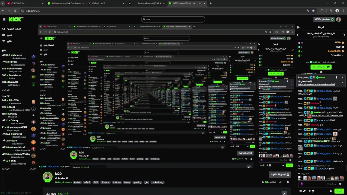Screen dimensions: 347x195
Task: Click the infinity points icon below chat
Action: coord(300,191)
